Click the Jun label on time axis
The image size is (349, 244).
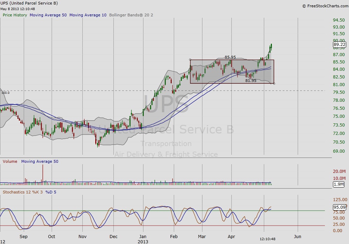point(298,236)
